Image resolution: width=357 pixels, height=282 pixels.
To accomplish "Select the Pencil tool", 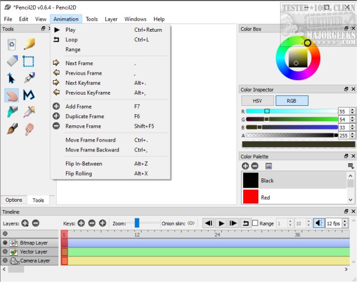I will tap(29, 44).
